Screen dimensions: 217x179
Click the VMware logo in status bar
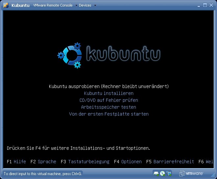click(x=191, y=173)
